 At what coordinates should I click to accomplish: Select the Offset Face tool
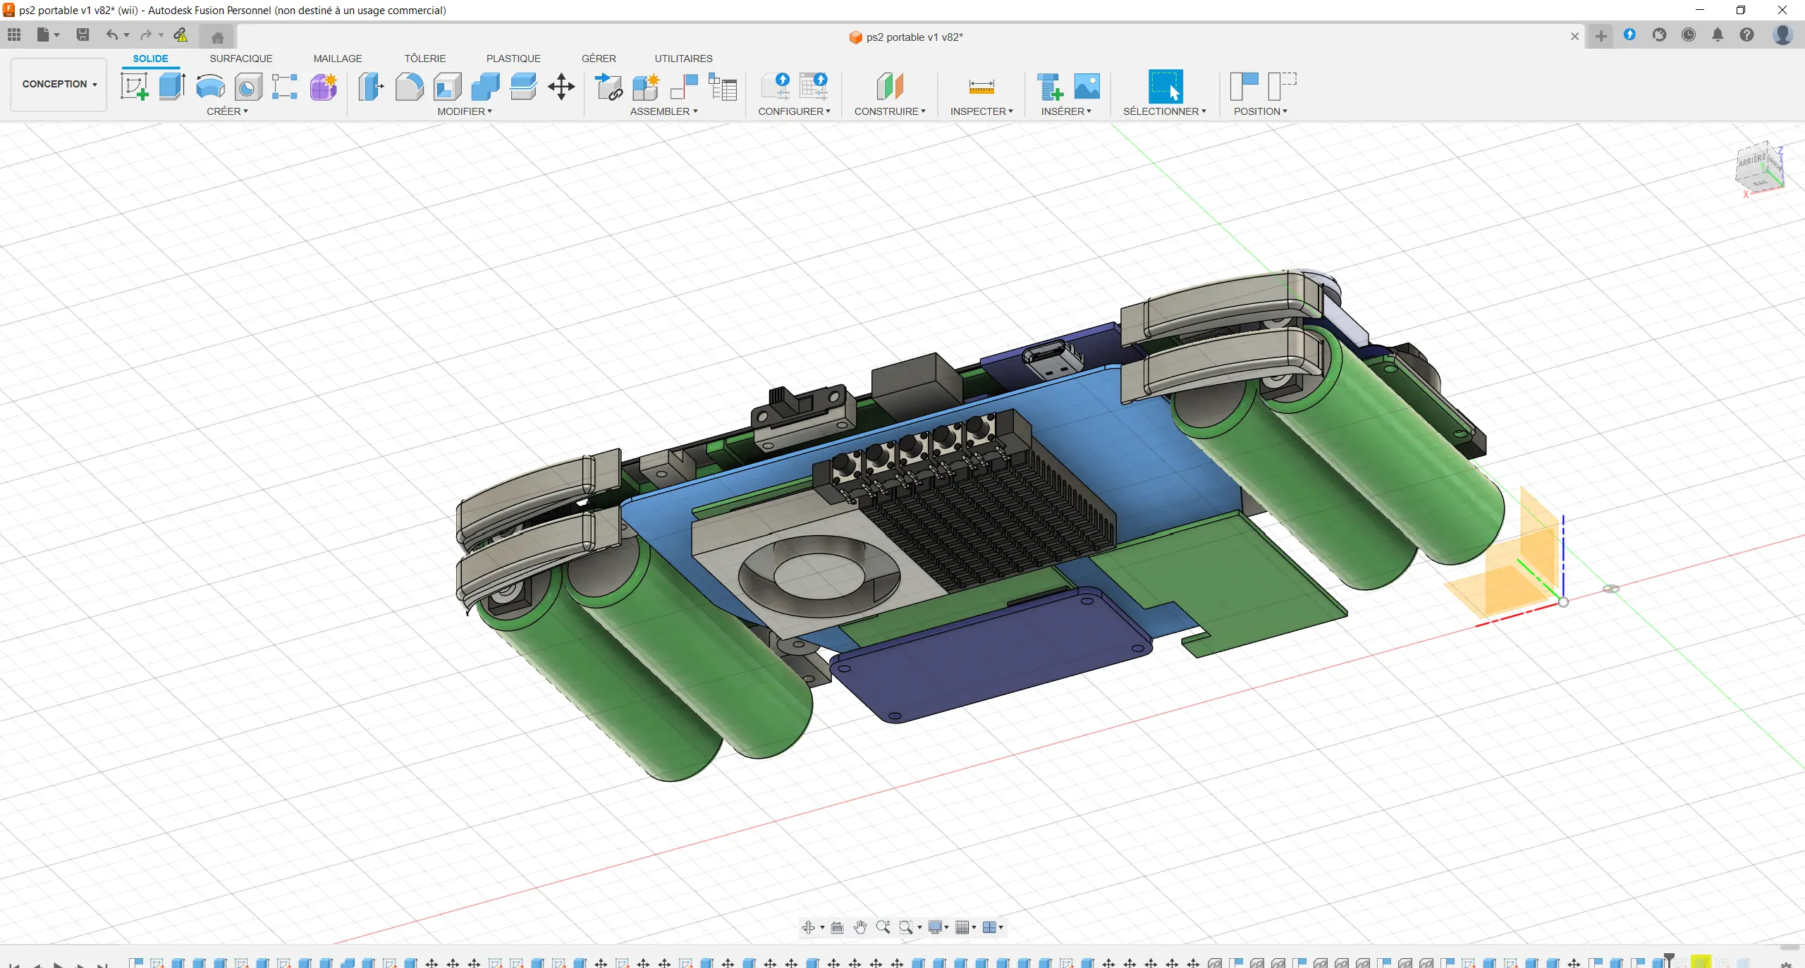click(523, 87)
